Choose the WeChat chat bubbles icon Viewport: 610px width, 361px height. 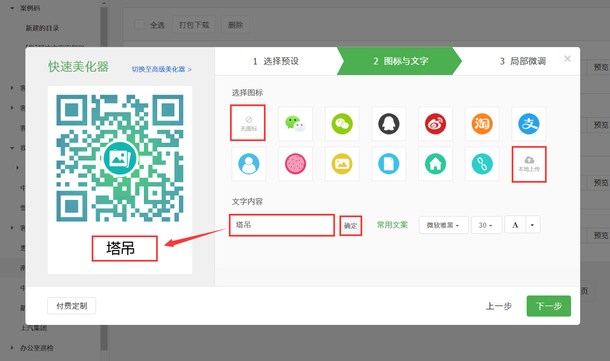click(295, 123)
